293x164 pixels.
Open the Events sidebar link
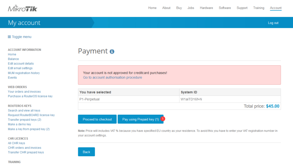[12, 77]
